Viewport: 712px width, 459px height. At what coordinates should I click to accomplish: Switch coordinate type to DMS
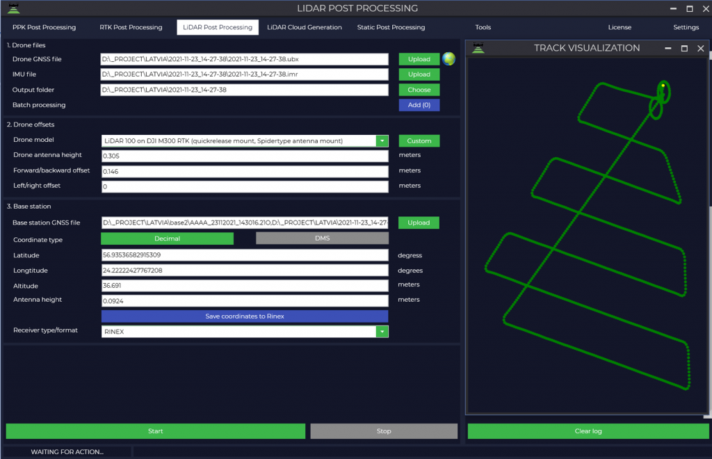pyautogui.click(x=322, y=239)
